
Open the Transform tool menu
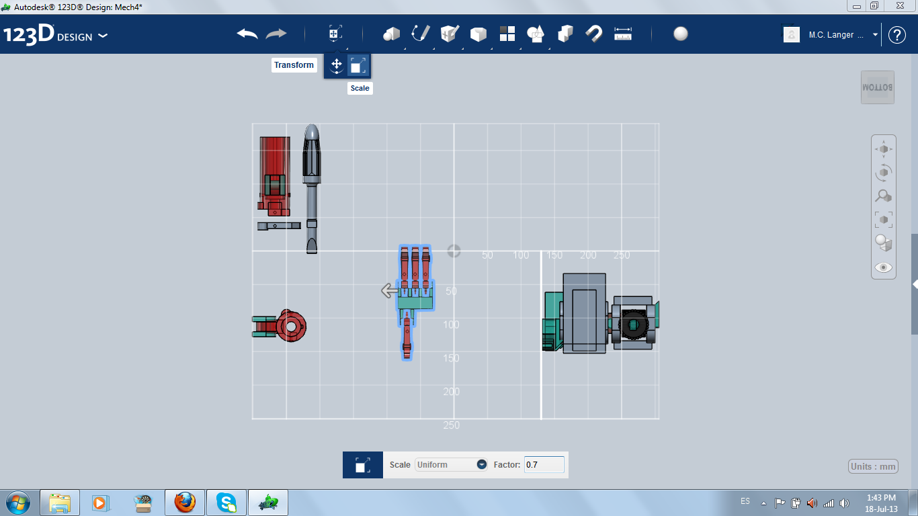335,34
